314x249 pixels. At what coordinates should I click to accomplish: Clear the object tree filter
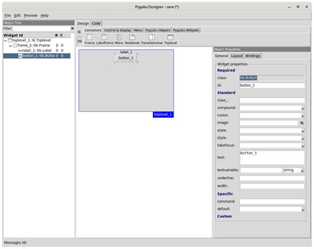(72, 28)
